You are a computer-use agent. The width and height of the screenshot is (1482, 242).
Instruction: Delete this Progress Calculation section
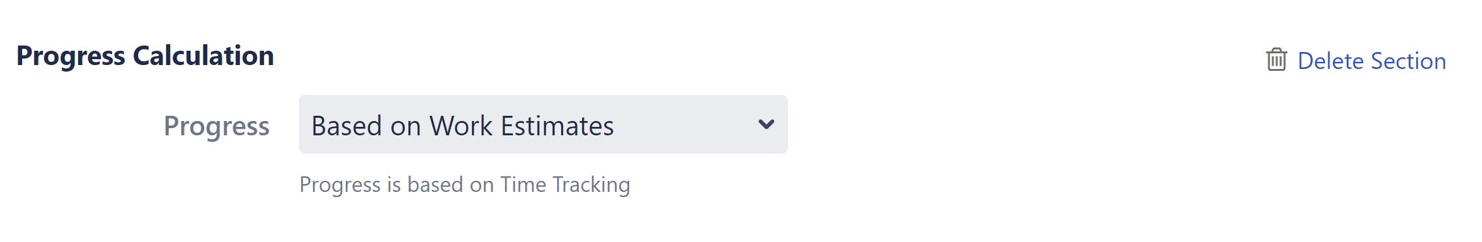click(x=1356, y=60)
